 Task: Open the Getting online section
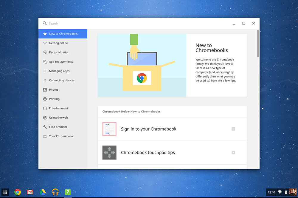tap(63, 43)
